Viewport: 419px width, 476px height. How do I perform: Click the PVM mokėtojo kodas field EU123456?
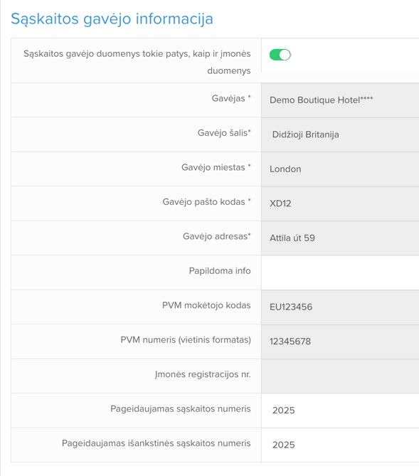[x=340, y=307]
